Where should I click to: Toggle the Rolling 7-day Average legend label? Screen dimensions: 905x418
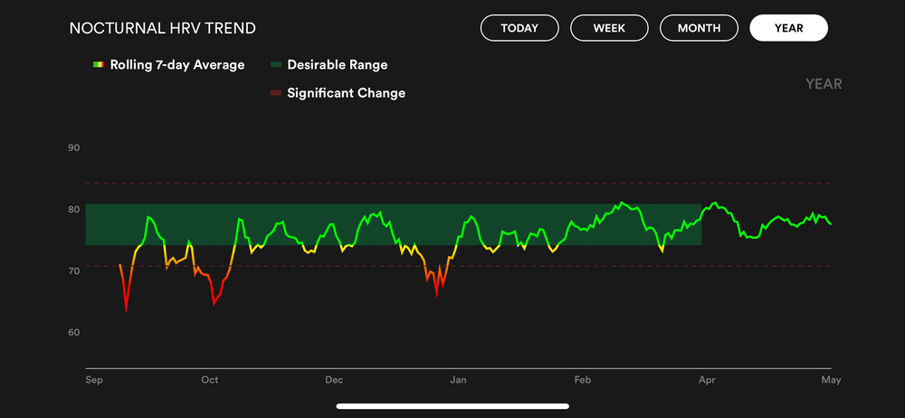click(x=177, y=65)
